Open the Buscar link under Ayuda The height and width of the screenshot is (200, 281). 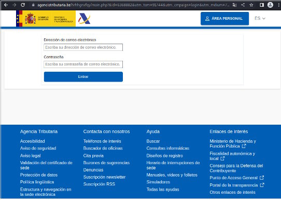tap(153, 141)
